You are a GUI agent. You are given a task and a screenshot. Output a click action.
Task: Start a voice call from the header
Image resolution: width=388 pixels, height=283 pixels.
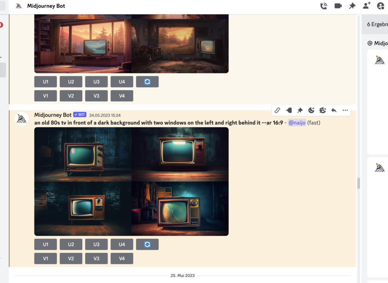[324, 6]
